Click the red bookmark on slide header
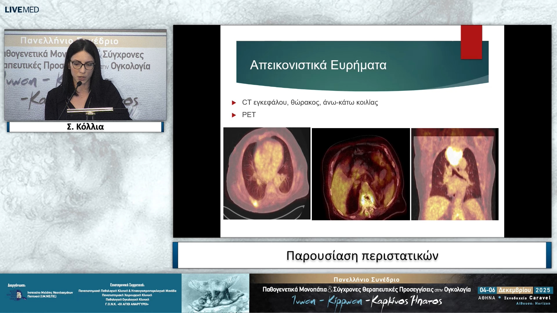The height and width of the screenshot is (313, 557). point(471,42)
